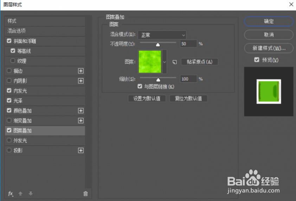Image resolution: width=296 pixels, height=201 pixels.
Task: Click the plus icon beside 描边
Action: pos(81,71)
